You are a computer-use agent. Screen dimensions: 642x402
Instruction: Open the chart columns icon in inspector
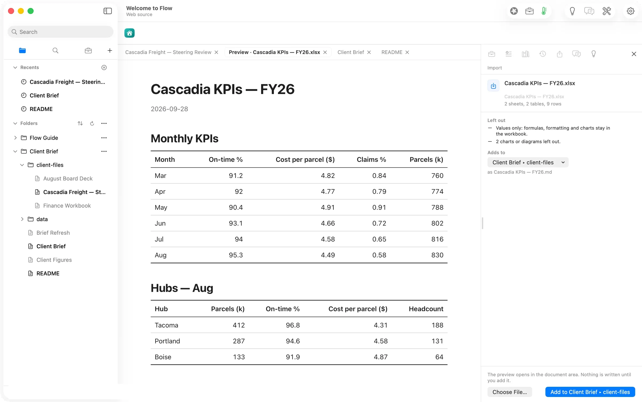click(x=526, y=54)
